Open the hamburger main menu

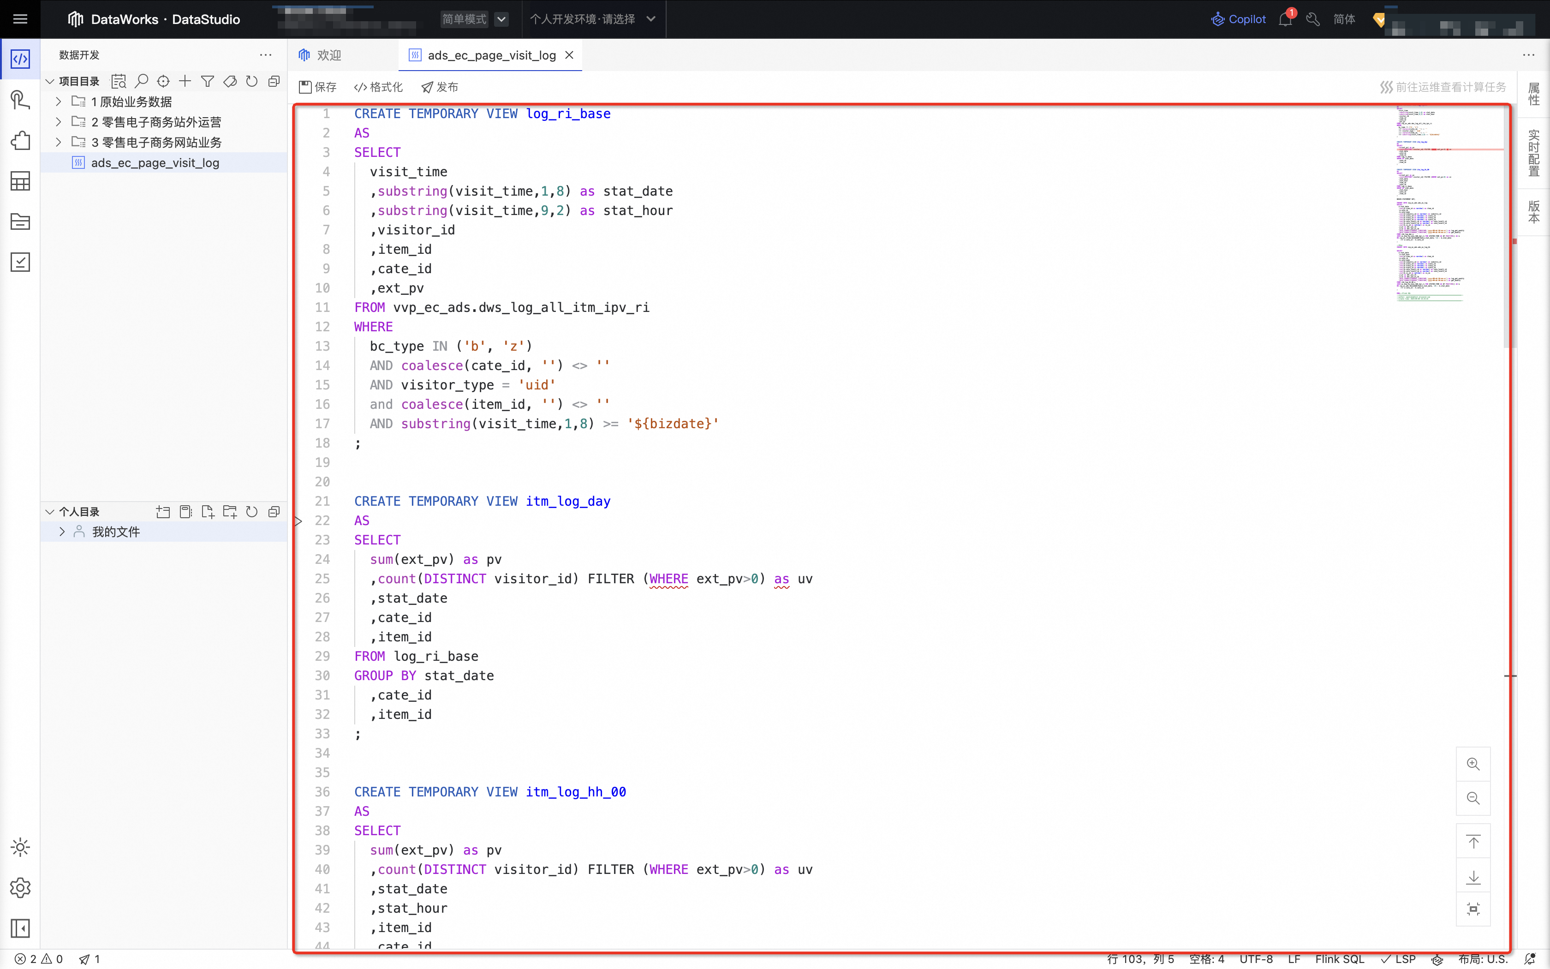tap(20, 19)
